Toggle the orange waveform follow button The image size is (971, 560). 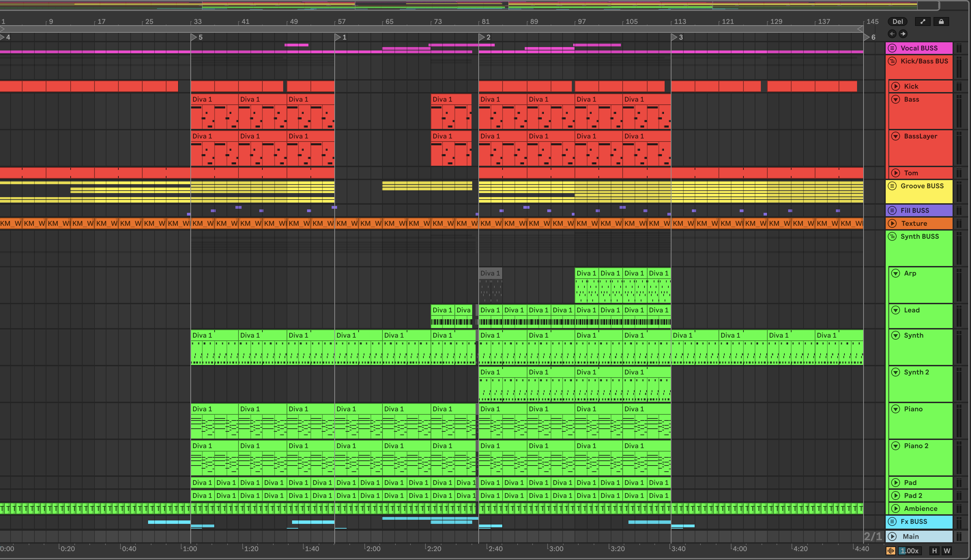[x=890, y=551]
